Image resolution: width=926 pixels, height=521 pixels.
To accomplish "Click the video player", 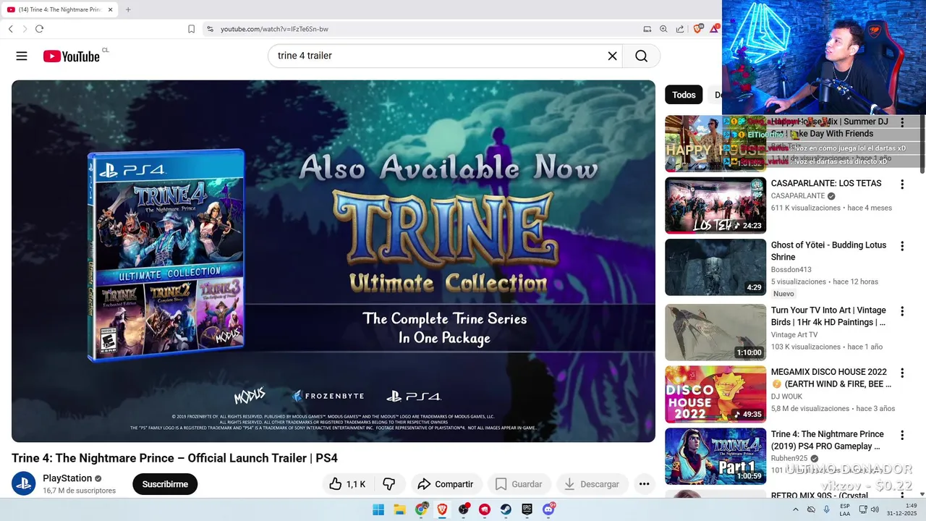I will click(x=334, y=261).
